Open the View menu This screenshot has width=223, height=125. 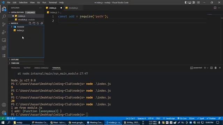pos(32,2)
